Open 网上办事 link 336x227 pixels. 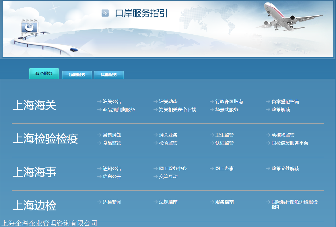pyautogui.click(x=224, y=169)
